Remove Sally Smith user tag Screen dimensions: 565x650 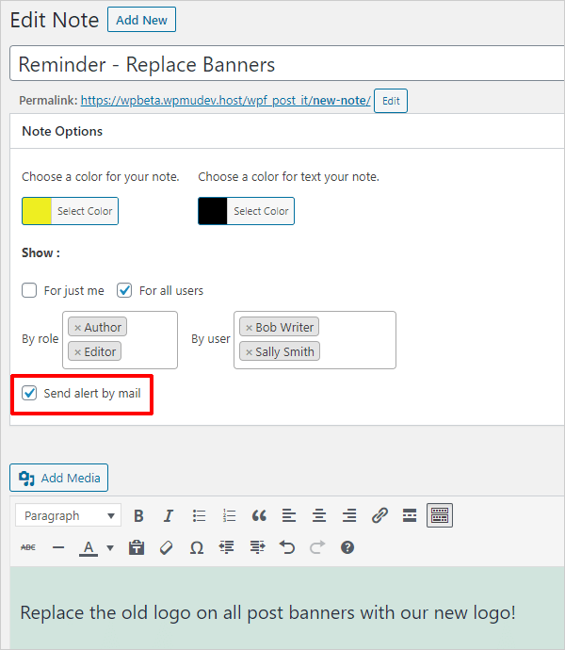point(250,352)
